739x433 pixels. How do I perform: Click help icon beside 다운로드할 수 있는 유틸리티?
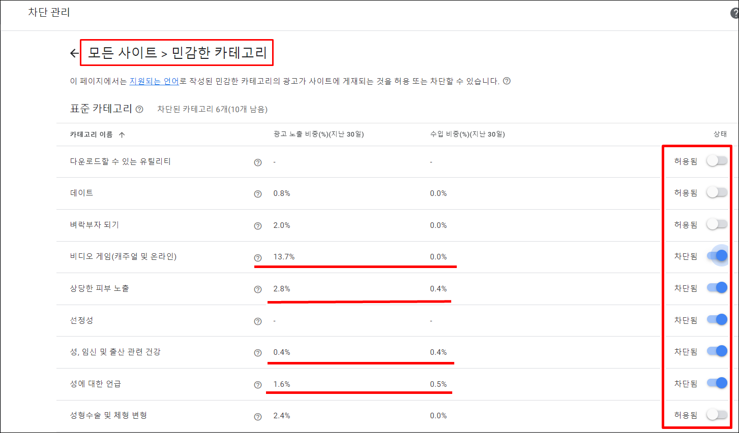click(x=258, y=161)
